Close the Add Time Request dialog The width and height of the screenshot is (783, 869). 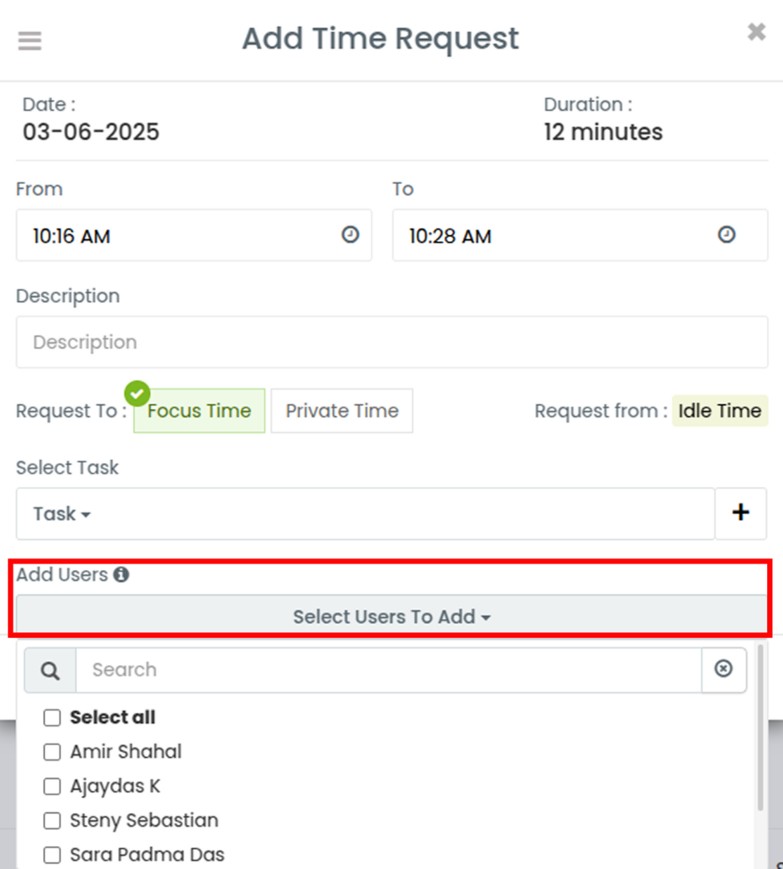[757, 31]
